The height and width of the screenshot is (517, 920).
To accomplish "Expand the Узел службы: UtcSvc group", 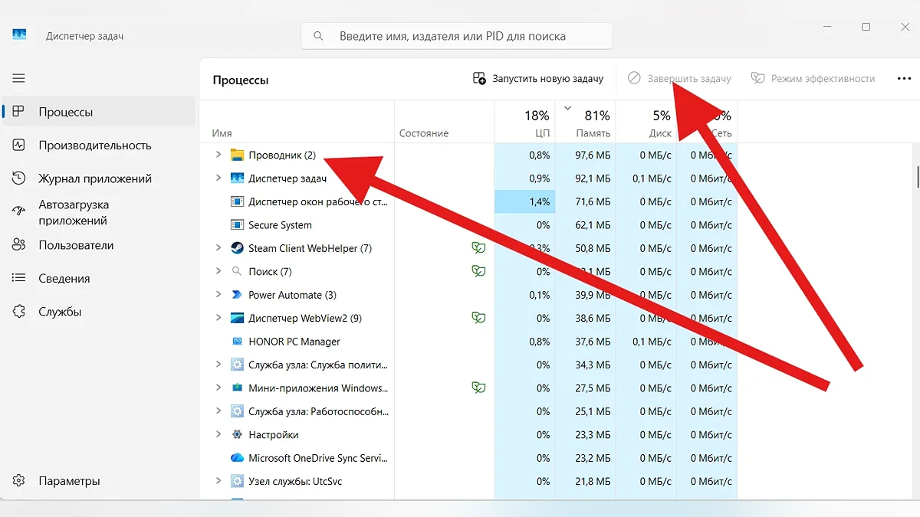I will 218,481.
